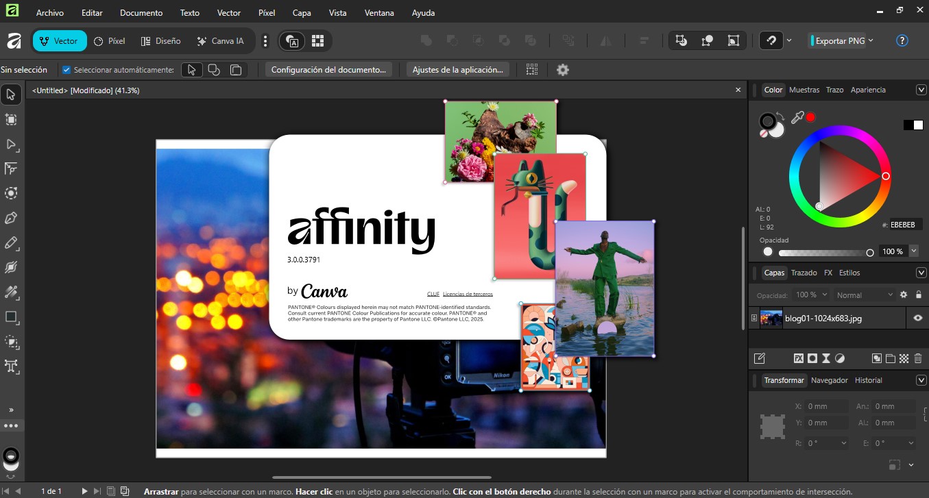Switch to the Trazado tab
The width and height of the screenshot is (929, 498).
tap(804, 273)
